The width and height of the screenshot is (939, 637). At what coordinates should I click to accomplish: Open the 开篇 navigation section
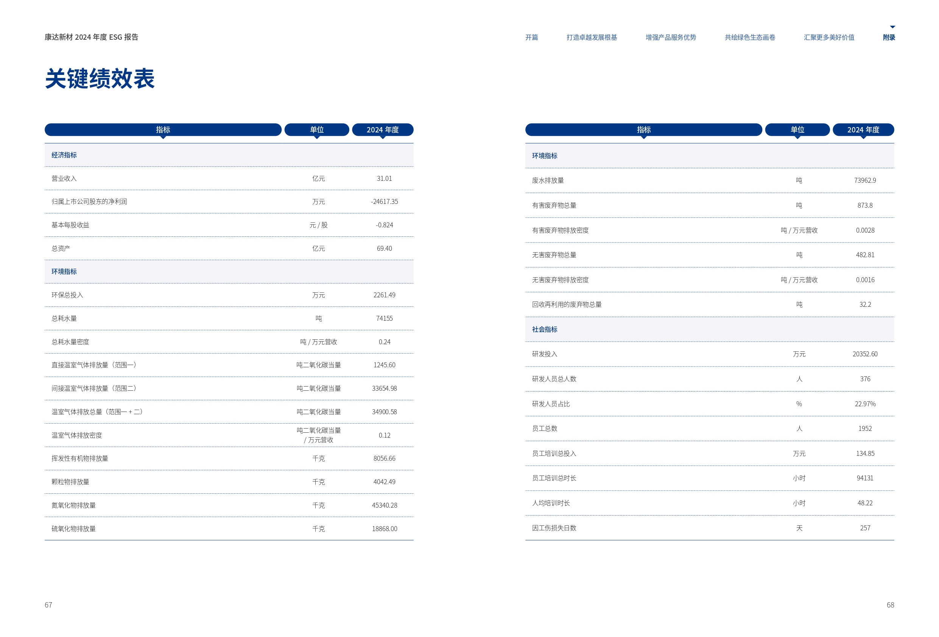[x=531, y=37]
